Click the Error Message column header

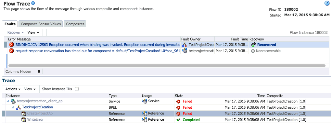tap(94, 39)
